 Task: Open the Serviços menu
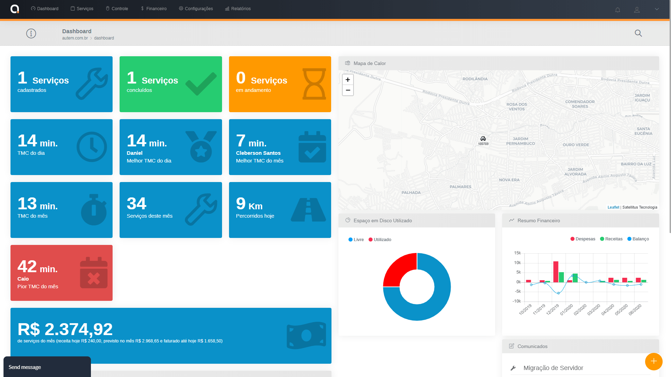82,9
